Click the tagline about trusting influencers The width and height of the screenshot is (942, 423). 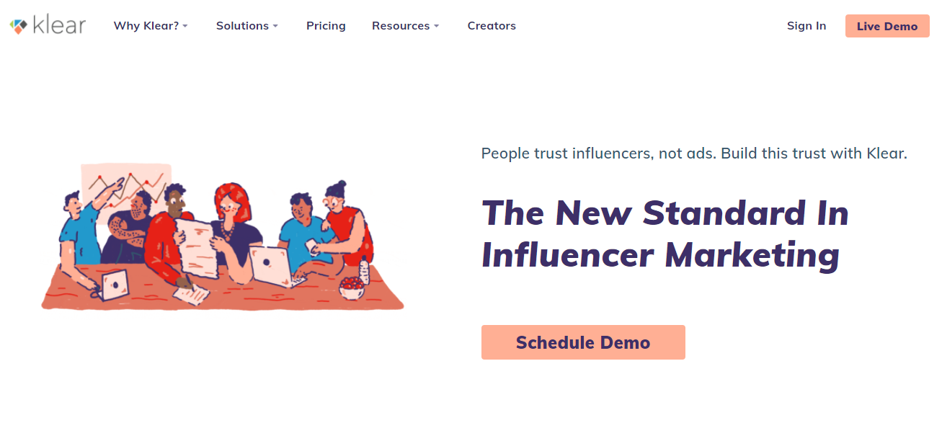(694, 153)
